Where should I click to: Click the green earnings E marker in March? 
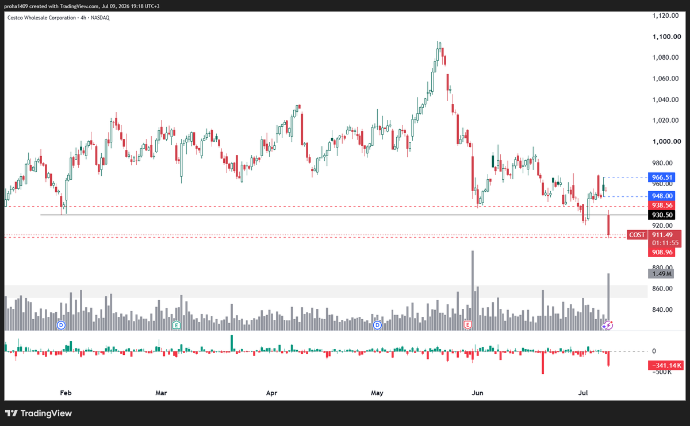pyautogui.click(x=177, y=326)
